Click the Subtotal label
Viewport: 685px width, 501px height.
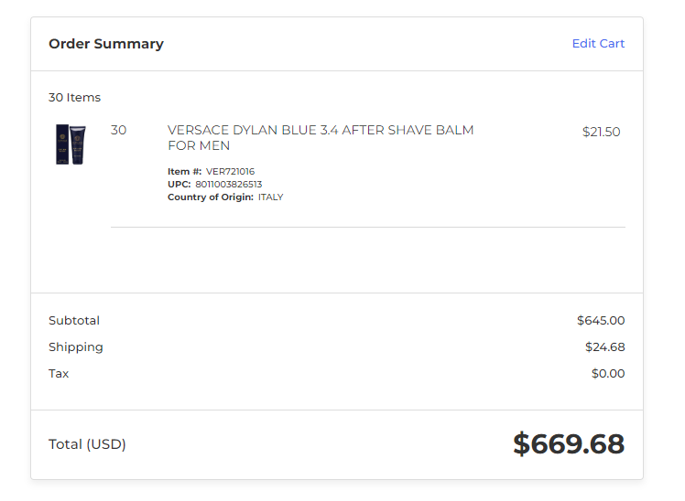(74, 321)
